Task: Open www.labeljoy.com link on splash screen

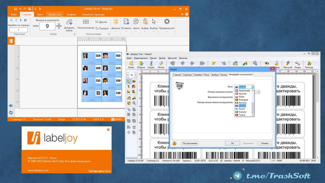Action: click(x=38, y=170)
